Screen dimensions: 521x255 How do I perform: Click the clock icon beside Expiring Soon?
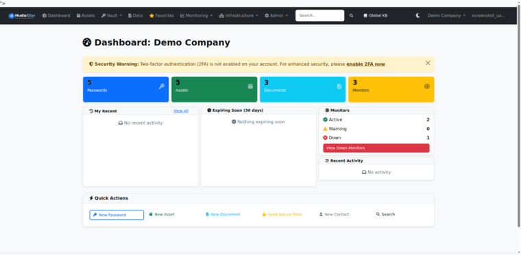pyautogui.click(x=209, y=110)
